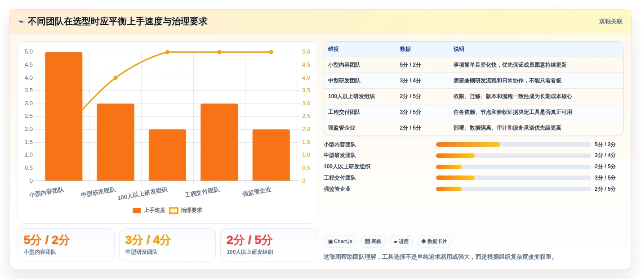The height and width of the screenshot is (279, 641).
Task: Click 事项简单且变化快 description cell
Action: click(510, 65)
